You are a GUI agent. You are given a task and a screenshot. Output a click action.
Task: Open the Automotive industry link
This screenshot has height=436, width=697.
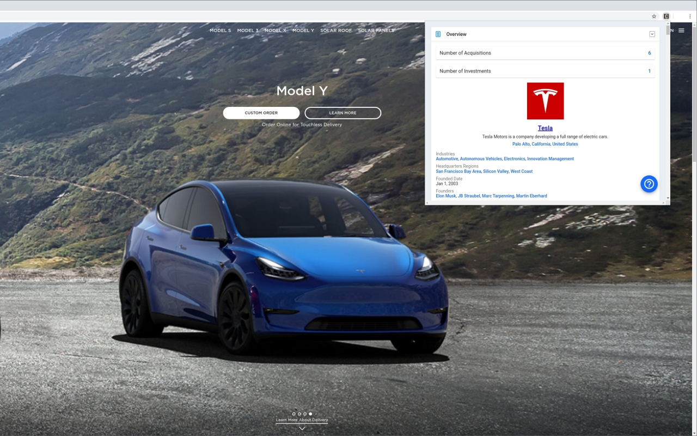click(x=447, y=159)
